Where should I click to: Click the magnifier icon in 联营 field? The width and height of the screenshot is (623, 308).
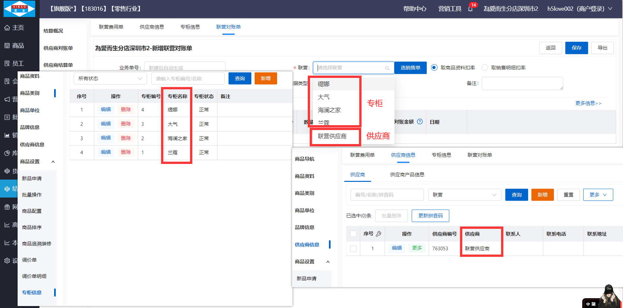pyautogui.click(x=387, y=68)
